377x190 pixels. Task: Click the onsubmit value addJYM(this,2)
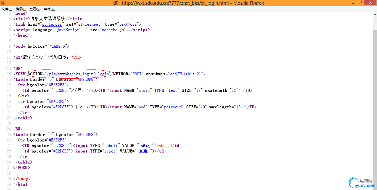[186, 74]
